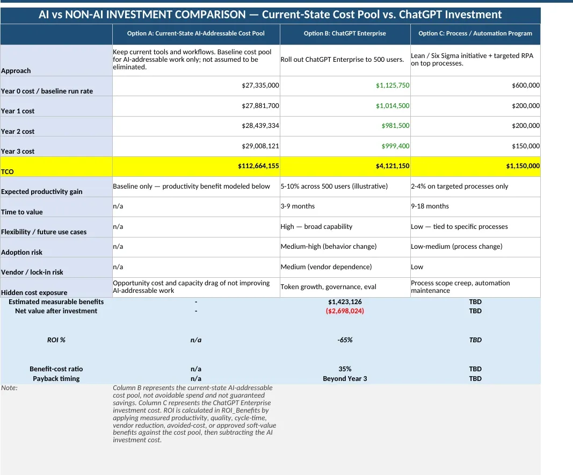
Task: Select the '9-18 months' cell
Action: (x=475, y=206)
